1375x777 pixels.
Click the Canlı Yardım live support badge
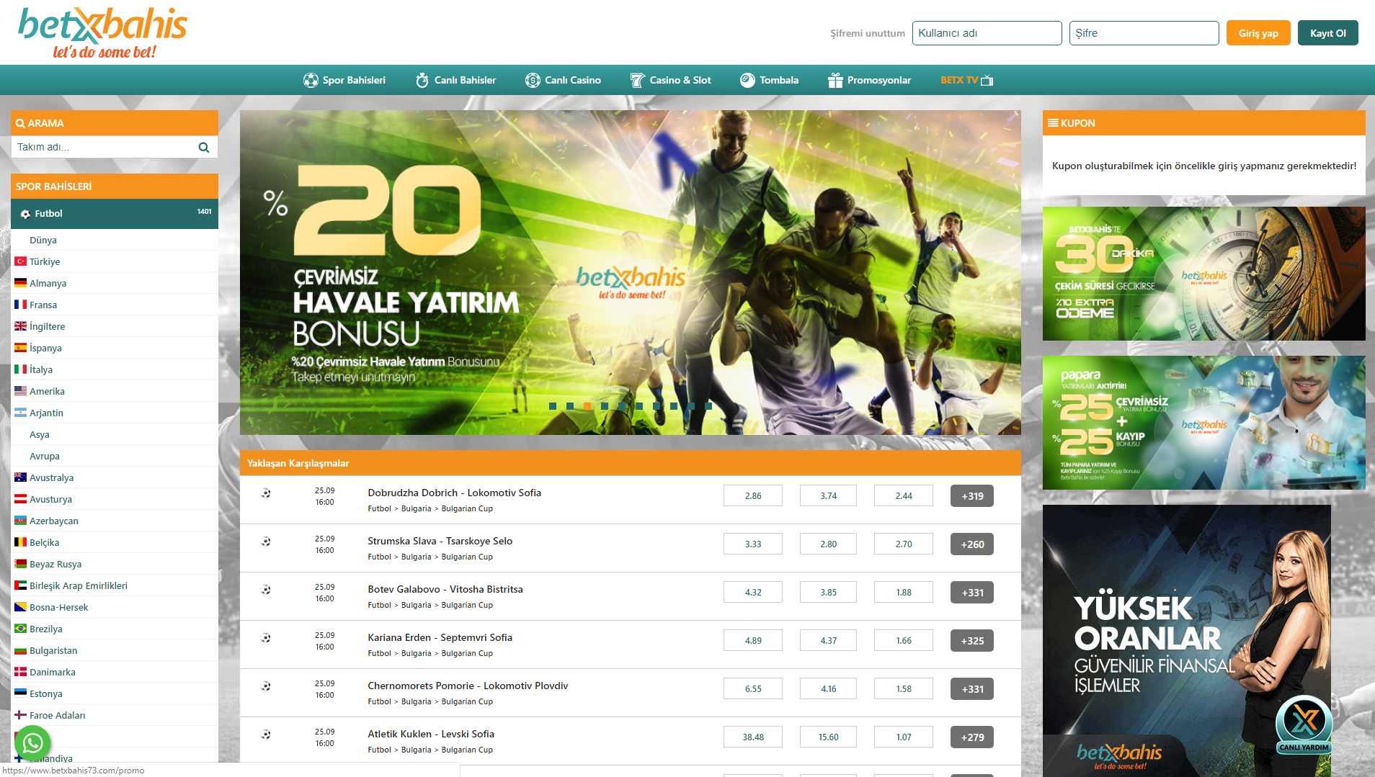tap(1304, 725)
